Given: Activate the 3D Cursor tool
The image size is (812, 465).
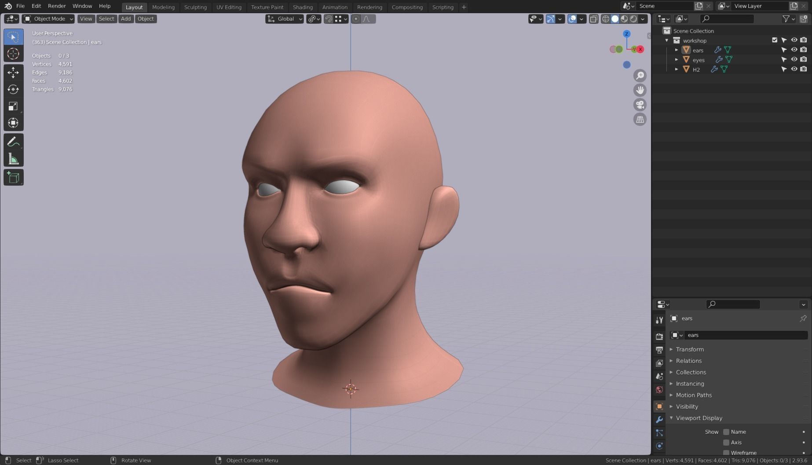Looking at the screenshot, I should 13,54.
